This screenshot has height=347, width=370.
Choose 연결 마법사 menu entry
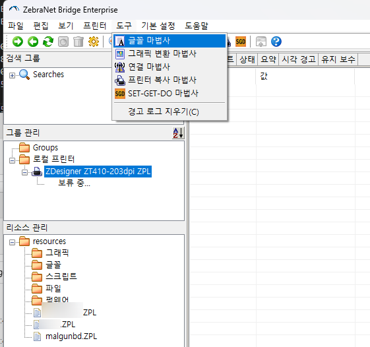point(170,67)
